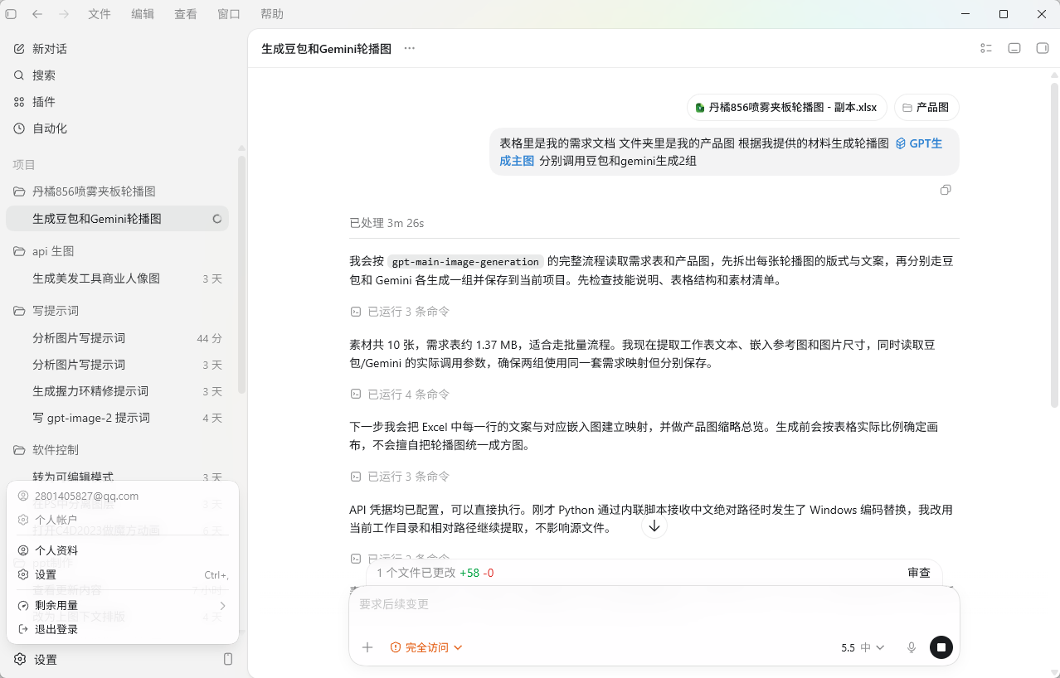This screenshot has width=1060, height=678.
Task: Start voice input with the microphone icon
Action: tap(912, 647)
